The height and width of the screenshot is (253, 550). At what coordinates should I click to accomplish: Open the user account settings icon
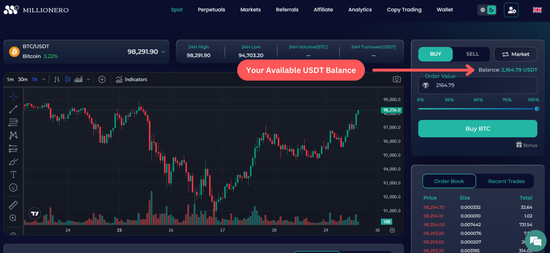511,10
